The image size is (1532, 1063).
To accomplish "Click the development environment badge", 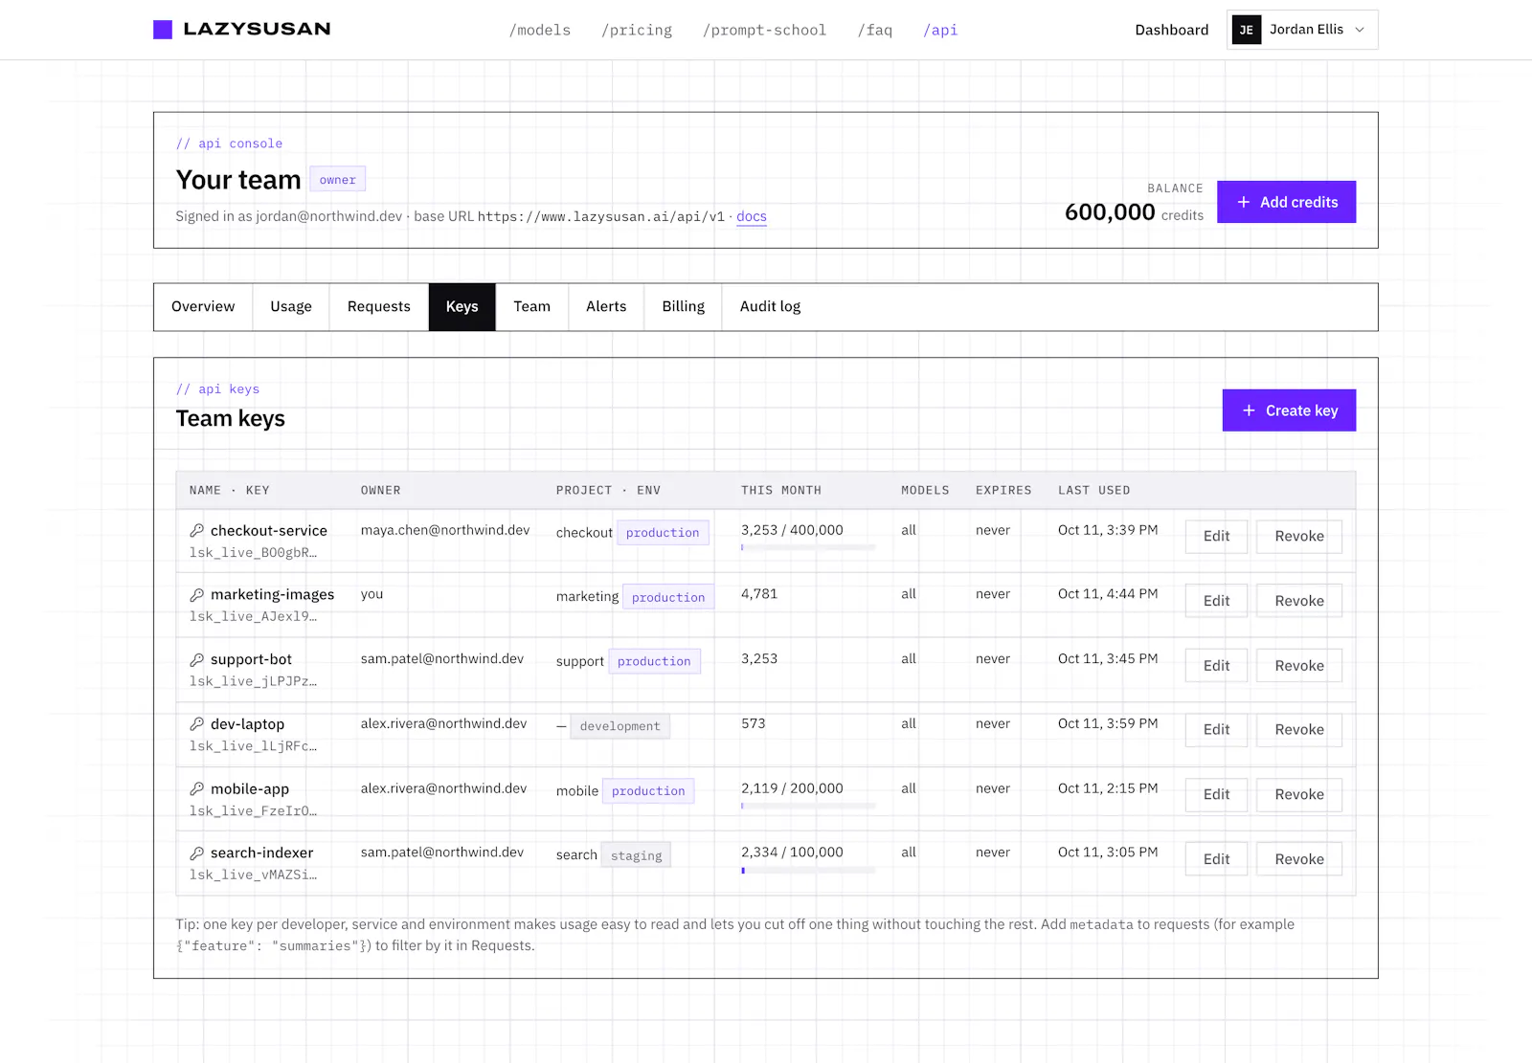I will [620, 726].
